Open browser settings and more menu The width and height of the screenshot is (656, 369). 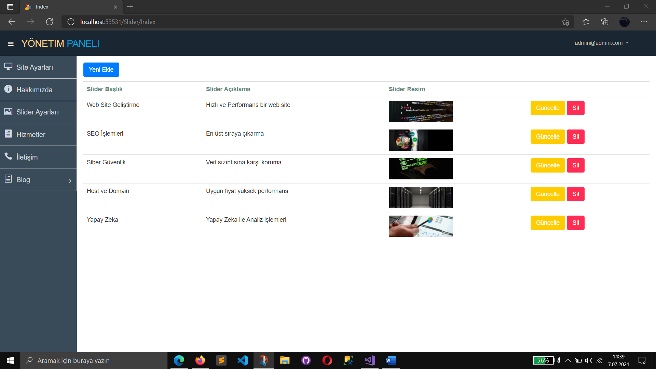[644, 22]
